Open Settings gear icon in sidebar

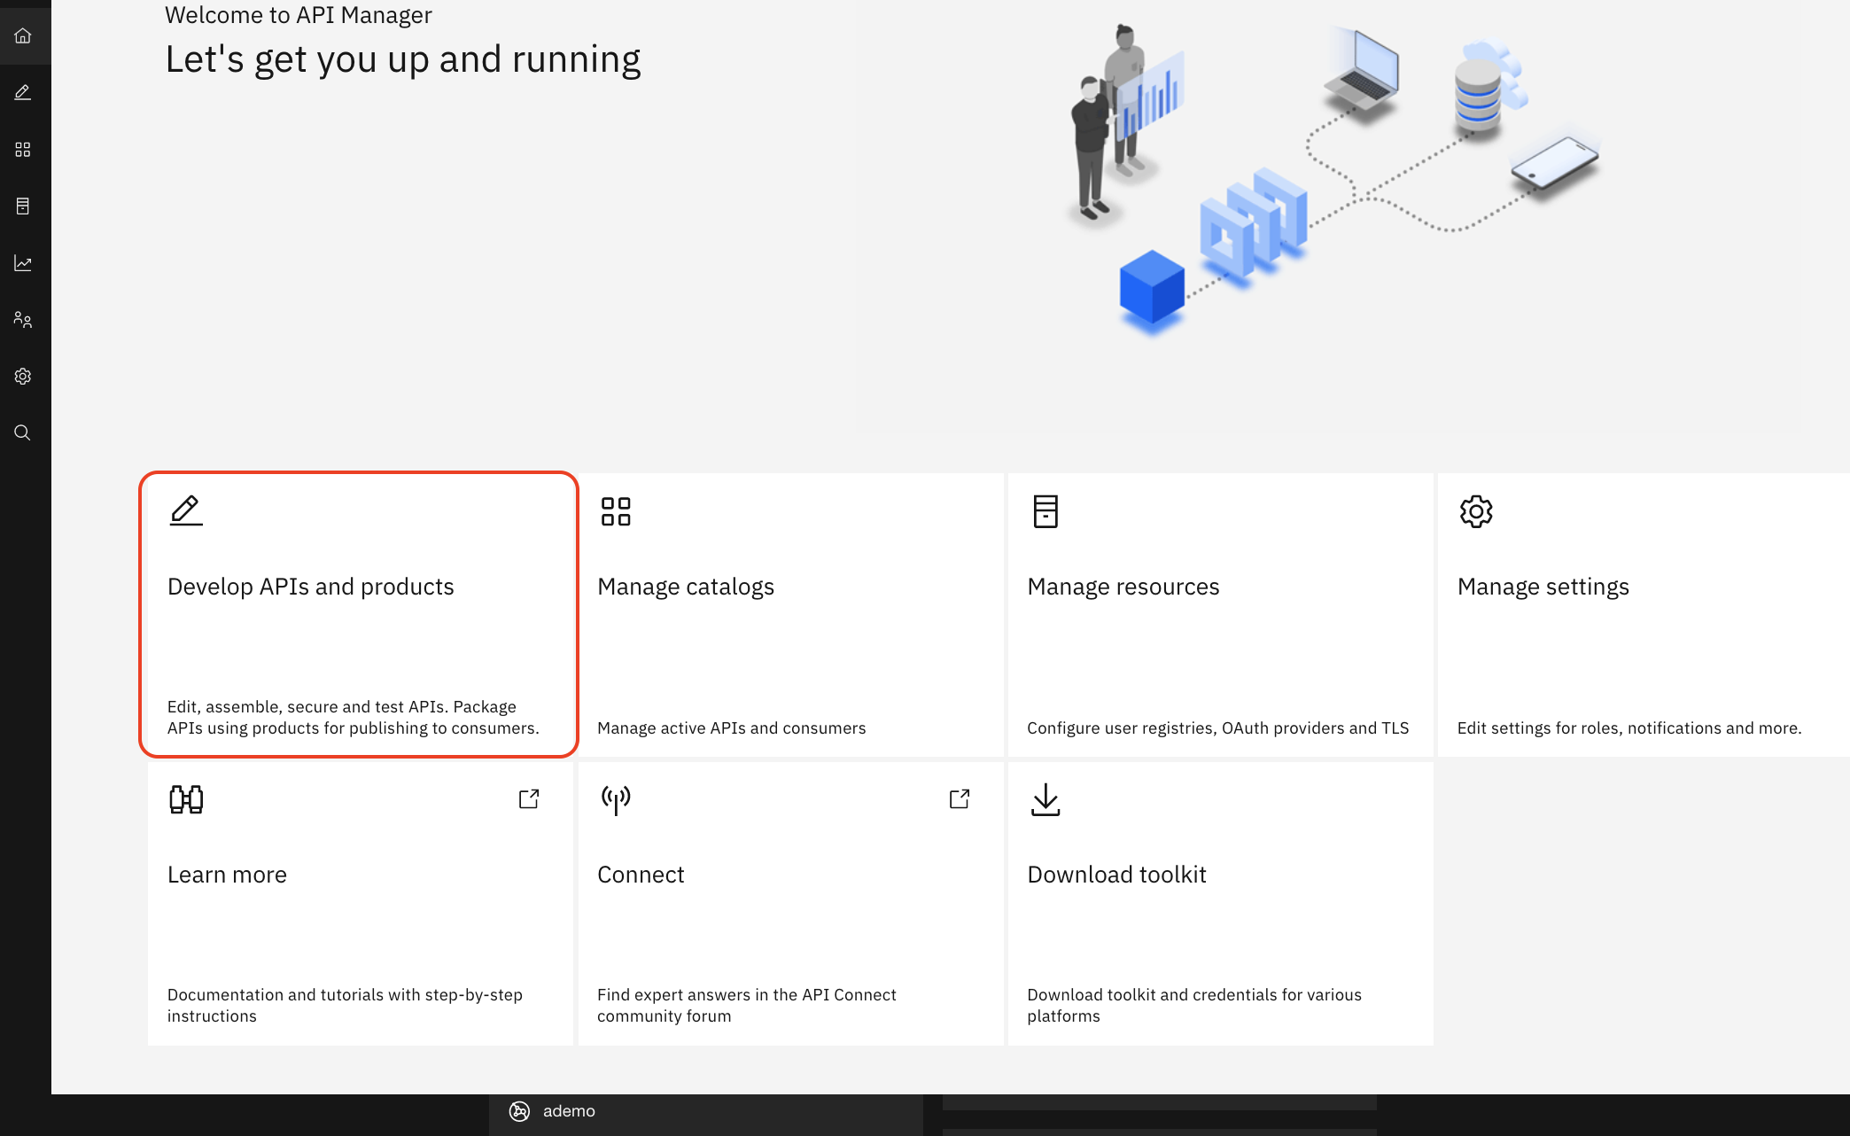pos(23,377)
